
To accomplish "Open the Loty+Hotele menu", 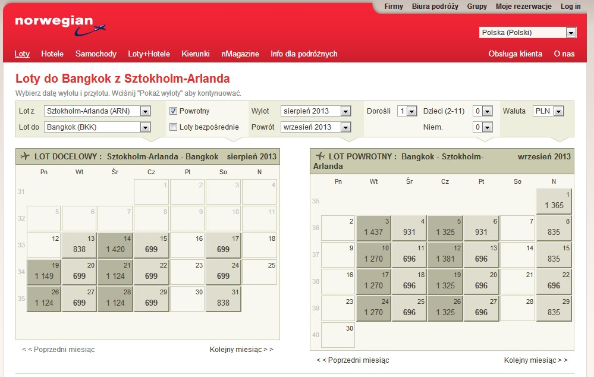I will click(x=149, y=54).
